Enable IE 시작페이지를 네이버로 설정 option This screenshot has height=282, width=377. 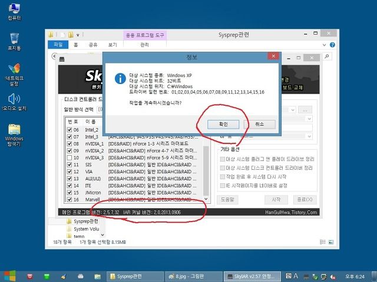(x=223, y=186)
